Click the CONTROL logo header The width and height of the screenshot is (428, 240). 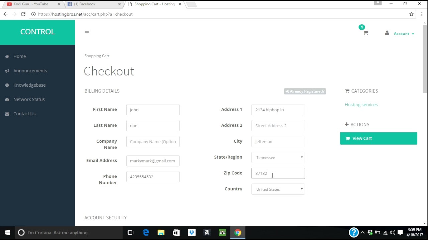click(37, 32)
